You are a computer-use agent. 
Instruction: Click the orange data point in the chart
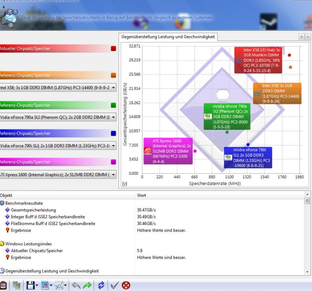pyautogui.click(x=290, y=67)
